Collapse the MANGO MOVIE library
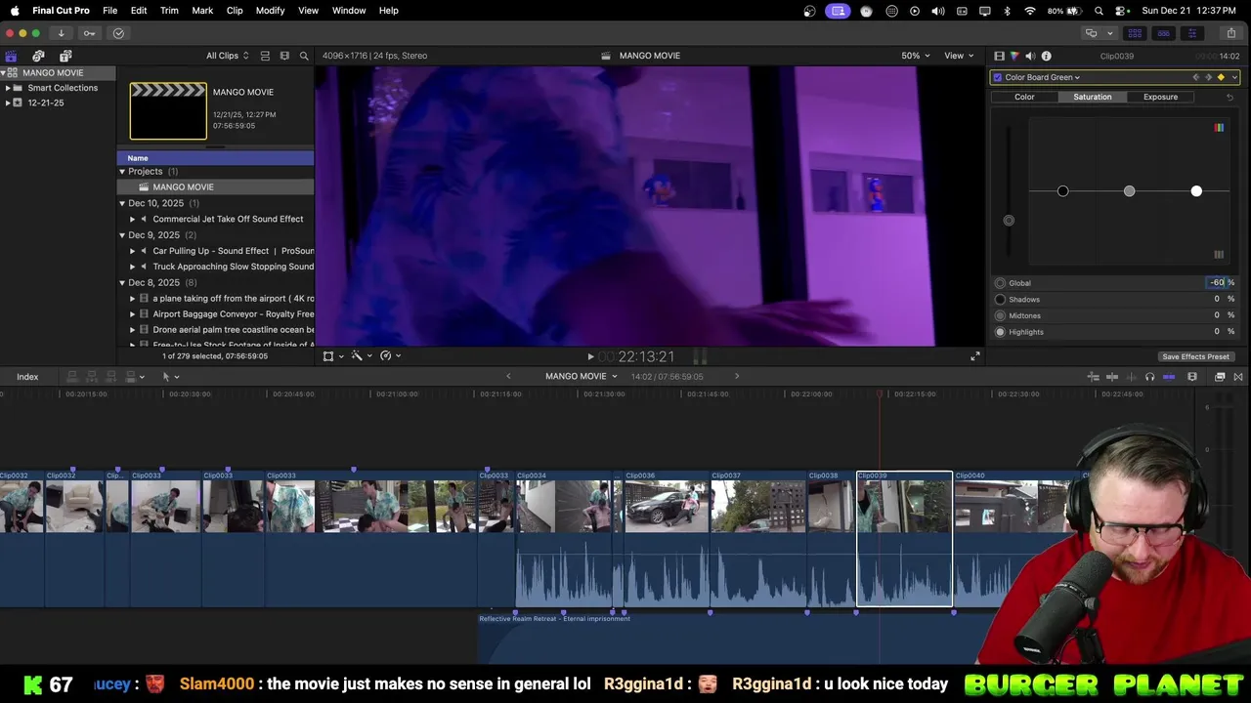This screenshot has width=1251, height=703. coord(3,73)
